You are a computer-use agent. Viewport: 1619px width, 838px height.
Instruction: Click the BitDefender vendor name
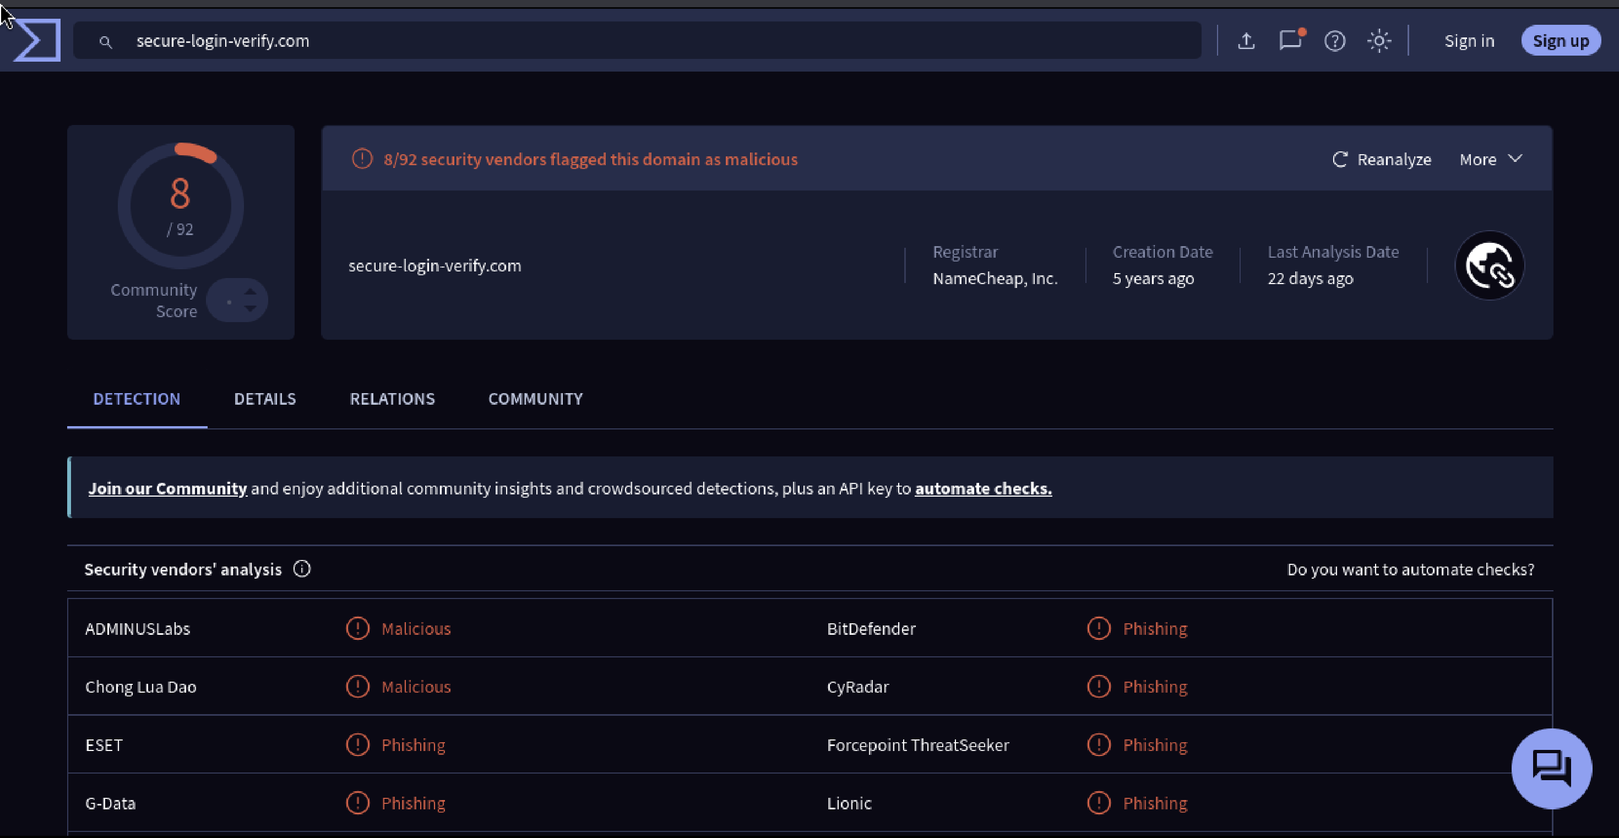871,629
